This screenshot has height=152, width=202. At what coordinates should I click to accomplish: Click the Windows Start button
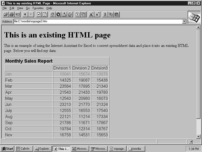(x=7, y=149)
